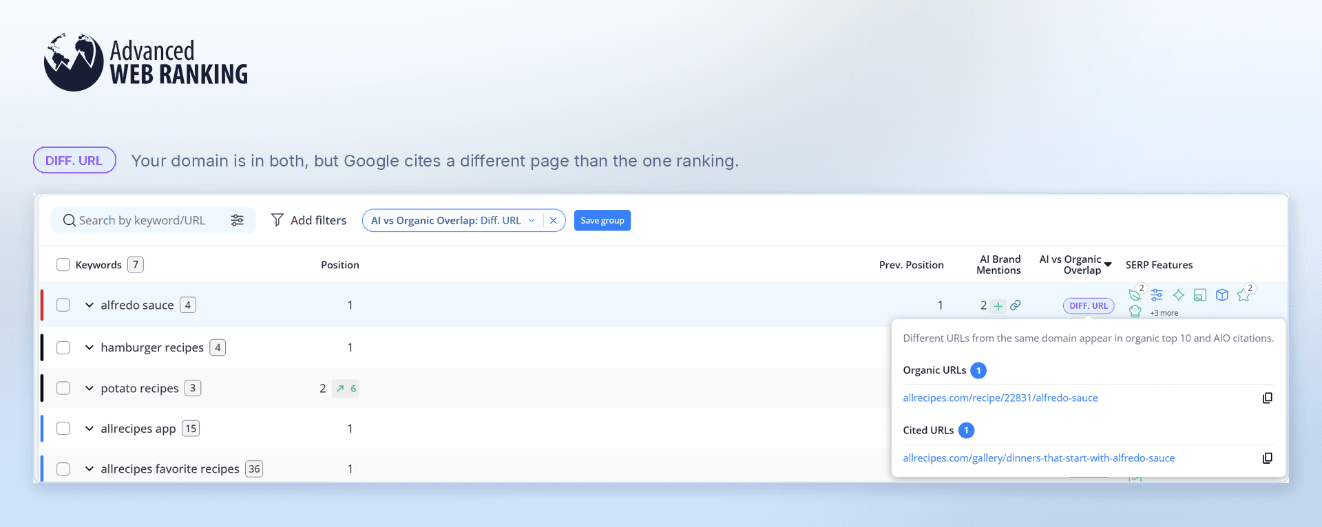Click the AI sparkle SERP feature icon
1322x527 pixels.
coord(1179,295)
